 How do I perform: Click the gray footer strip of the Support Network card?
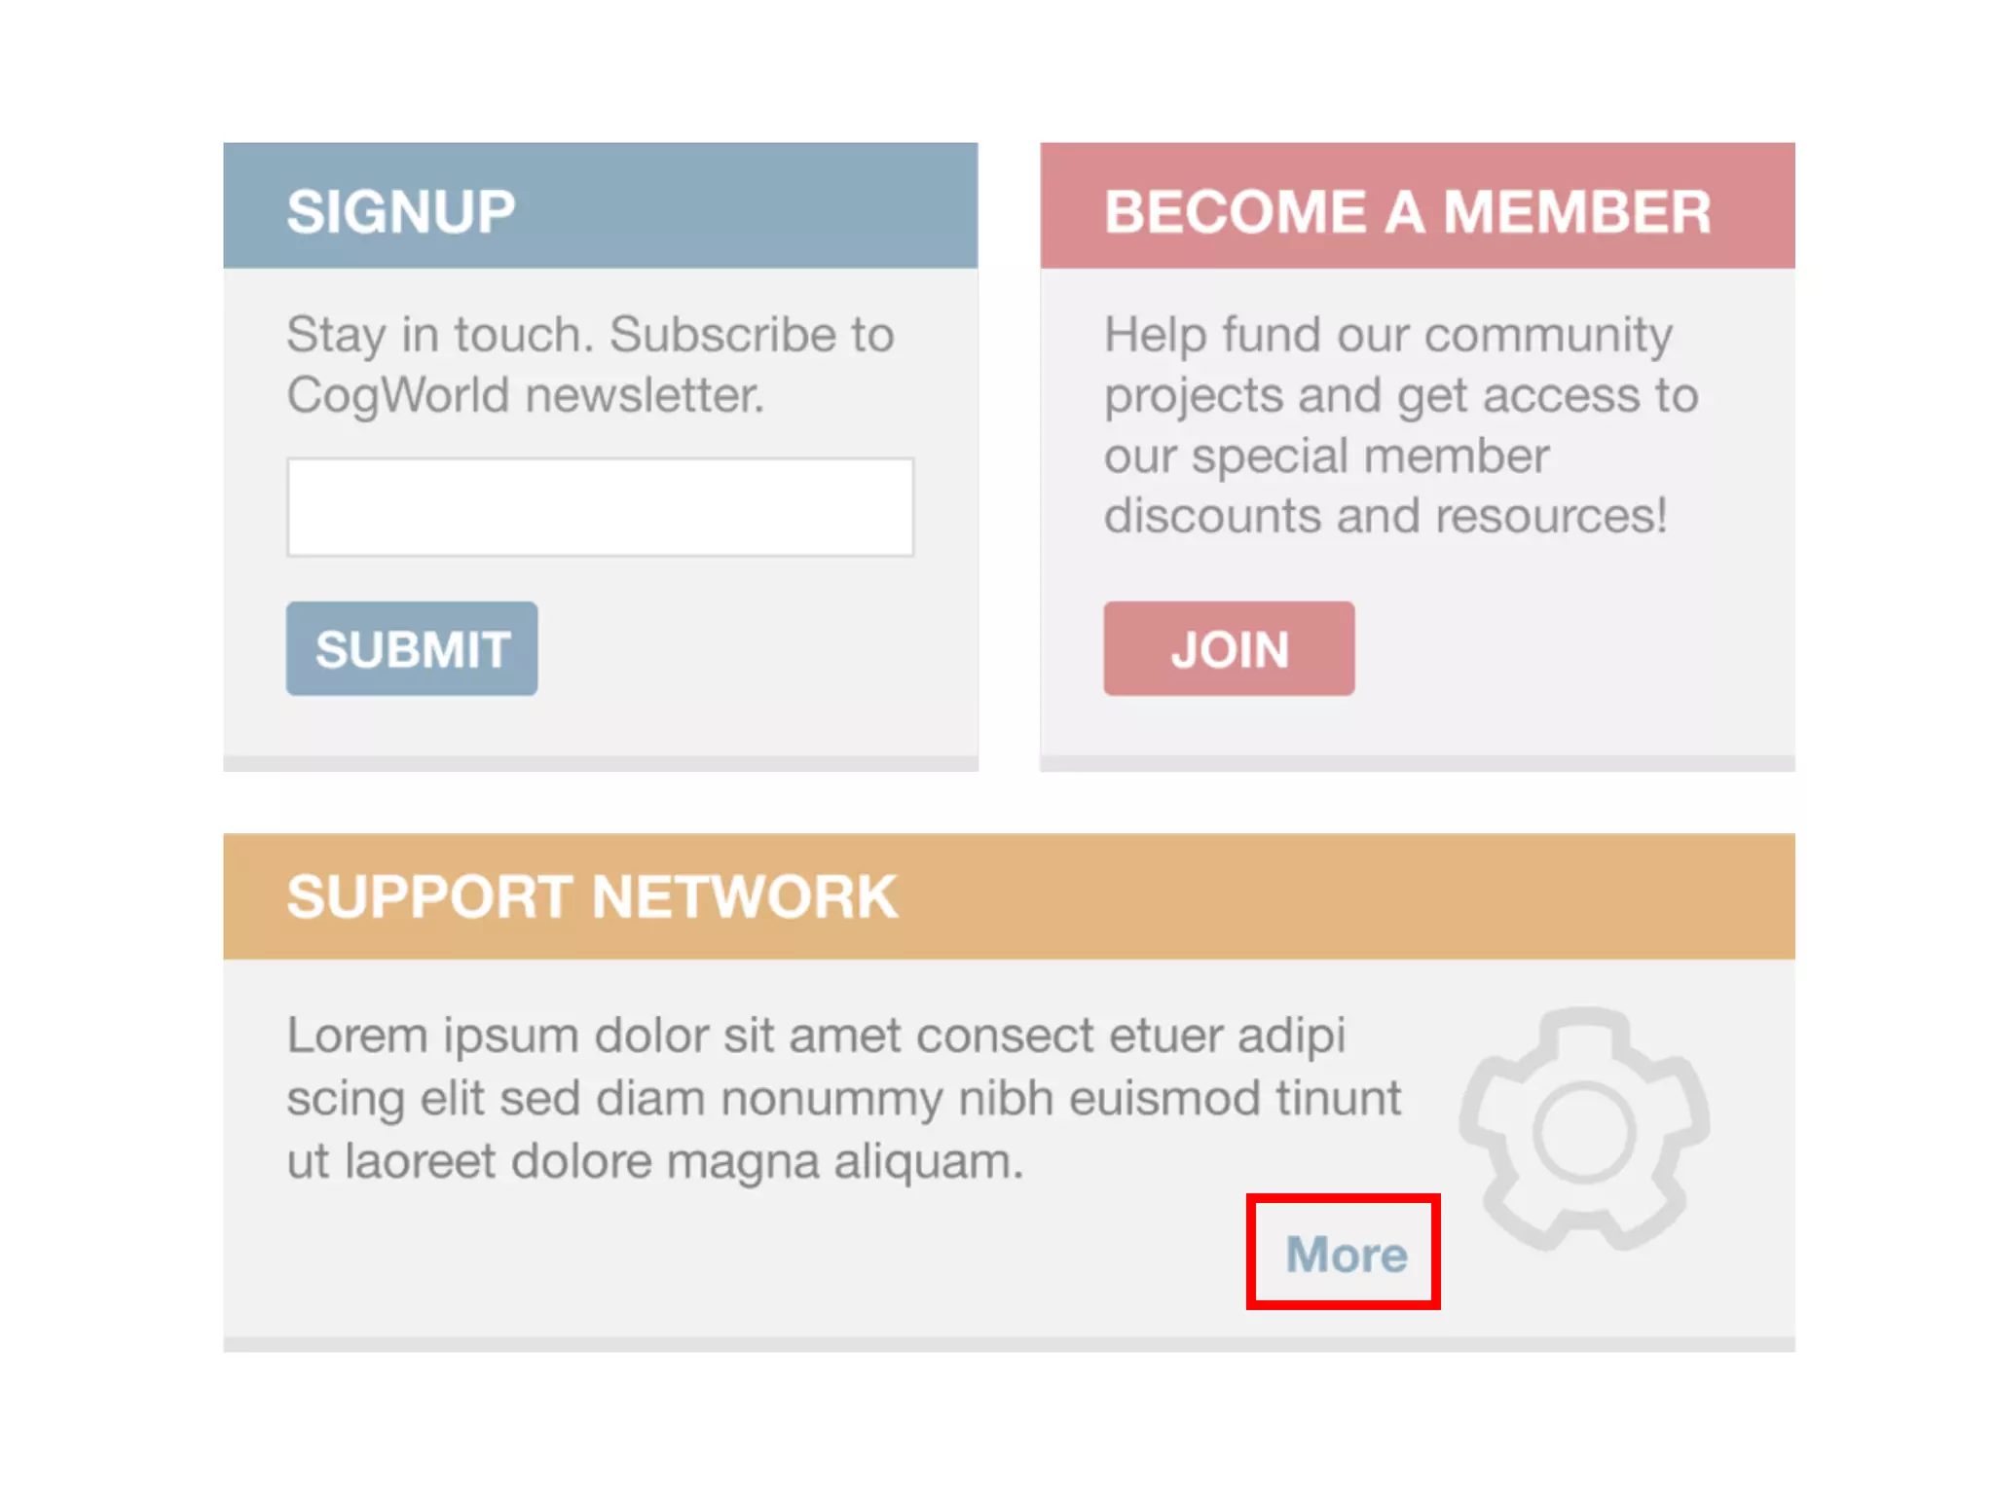pyautogui.click(x=1009, y=1344)
